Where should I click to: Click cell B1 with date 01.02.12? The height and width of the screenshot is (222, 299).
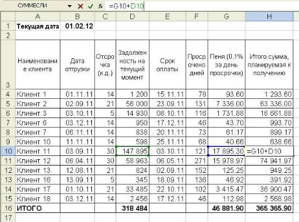(77, 26)
